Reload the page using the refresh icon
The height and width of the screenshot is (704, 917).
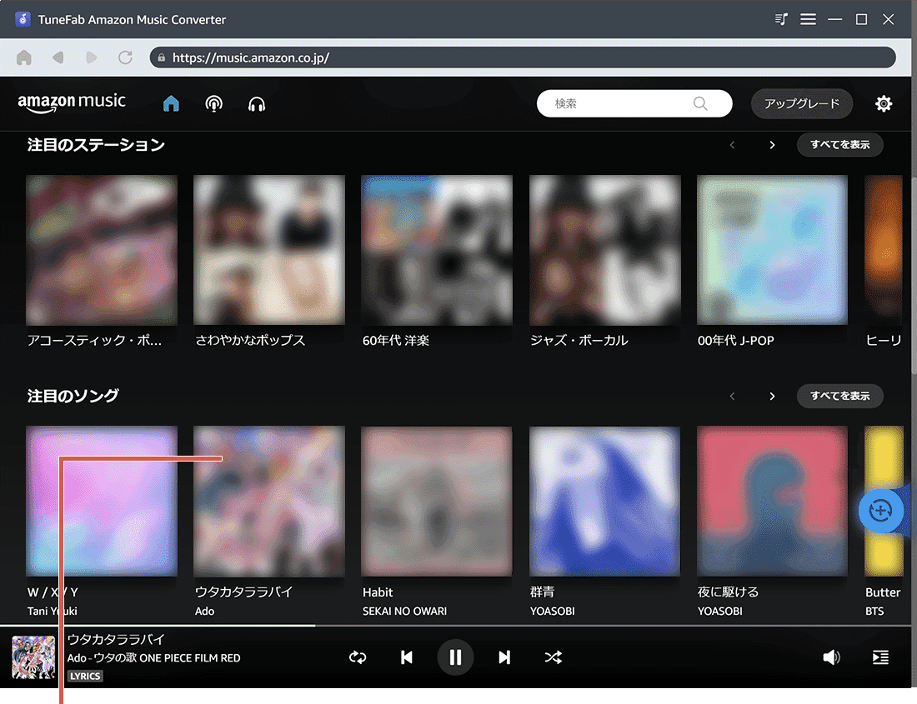[x=124, y=57]
